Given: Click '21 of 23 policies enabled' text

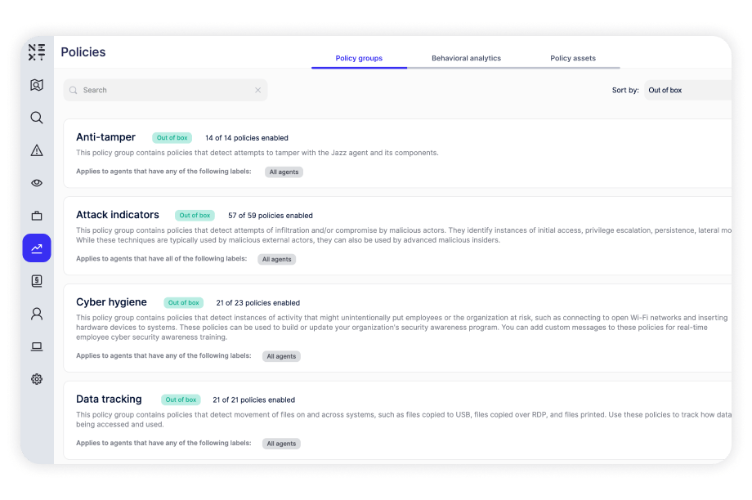Looking at the screenshot, I should [x=258, y=302].
